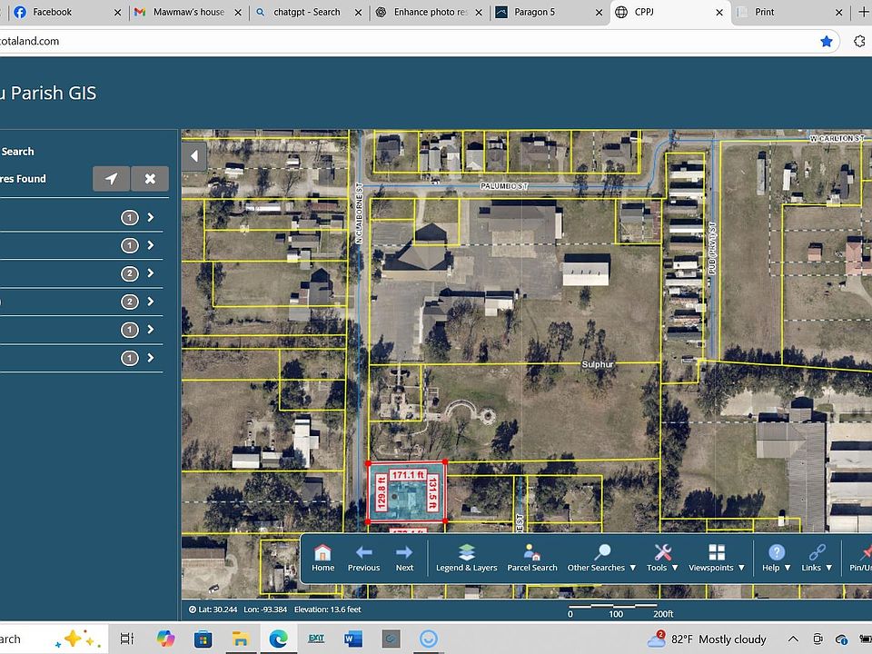Open the Tools dropdown menu
The height and width of the screenshot is (654, 872).
[662, 557]
